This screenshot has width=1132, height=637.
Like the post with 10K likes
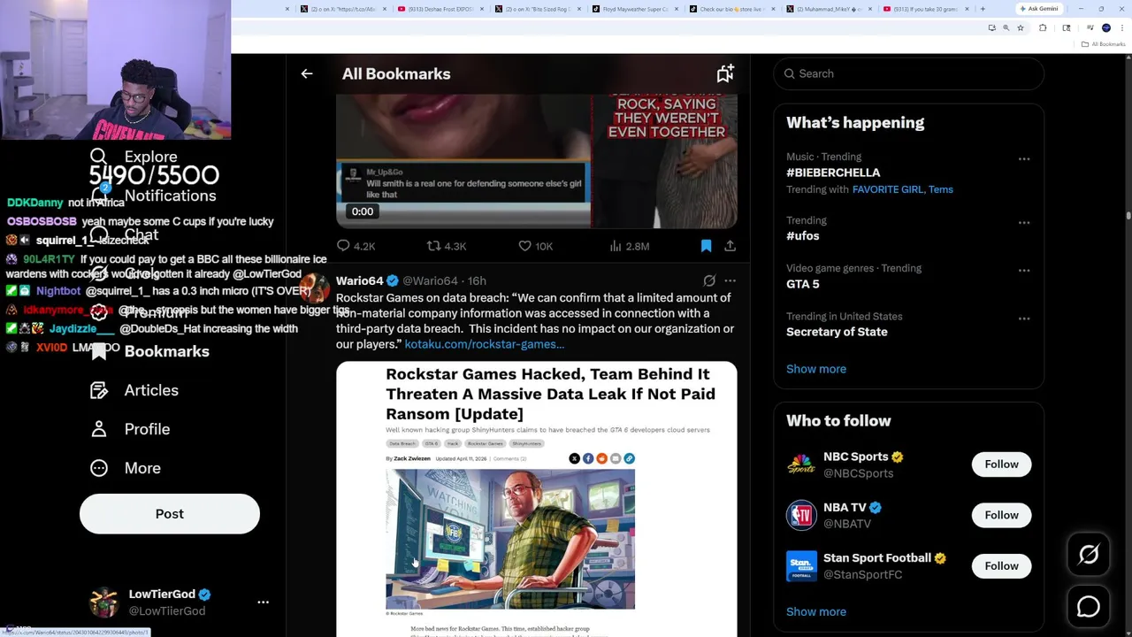pyautogui.click(x=524, y=246)
